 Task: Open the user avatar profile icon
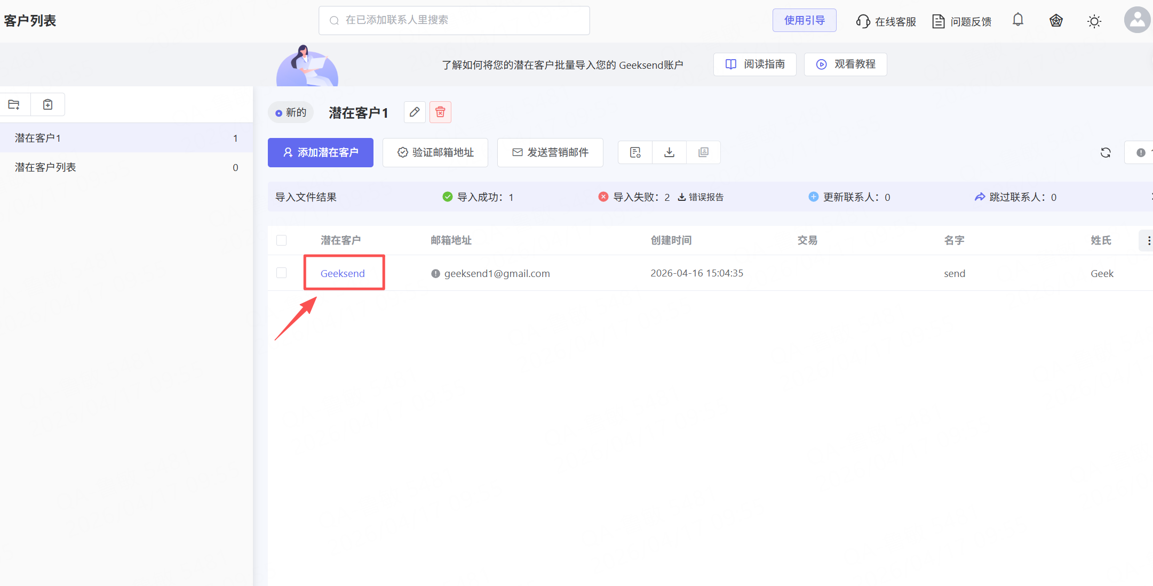tap(1137, 20)
